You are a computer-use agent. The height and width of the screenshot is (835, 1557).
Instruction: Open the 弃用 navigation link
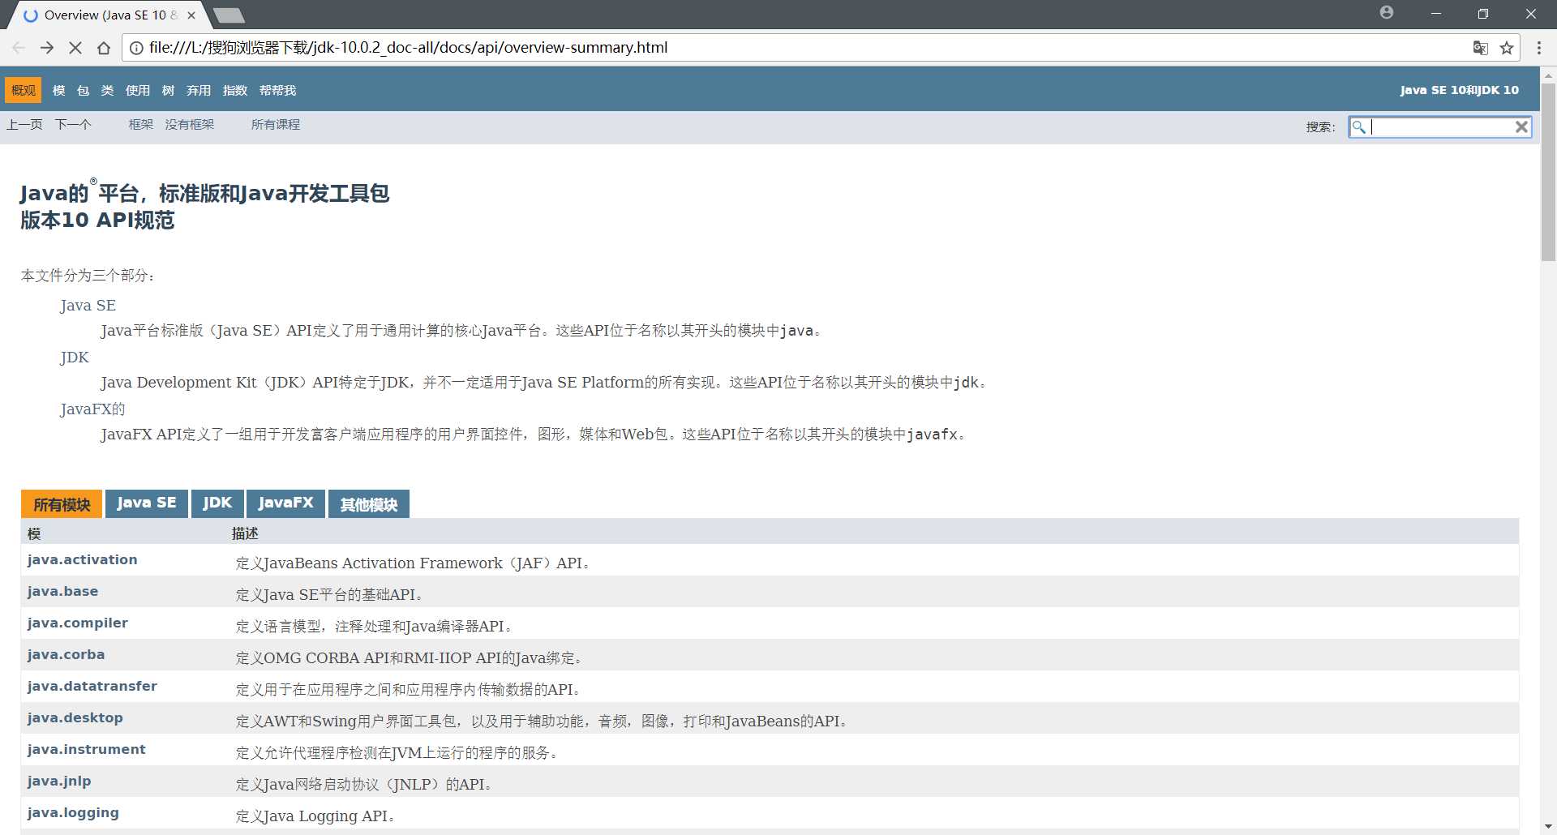click(x=199, y=90)
